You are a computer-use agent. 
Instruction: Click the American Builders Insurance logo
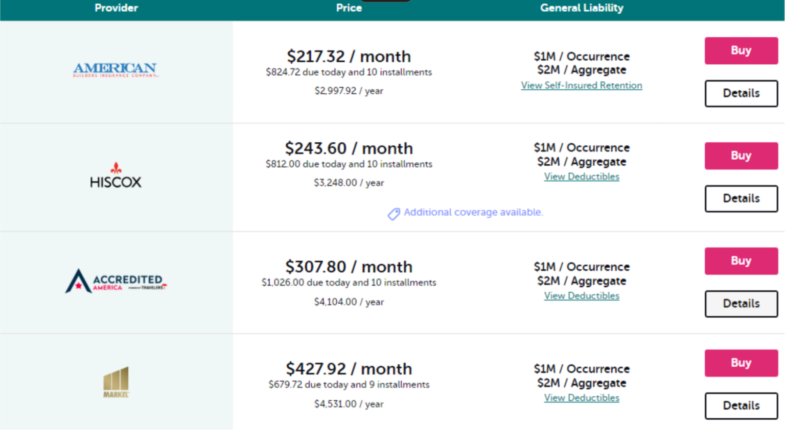click(x=116, y=69)
